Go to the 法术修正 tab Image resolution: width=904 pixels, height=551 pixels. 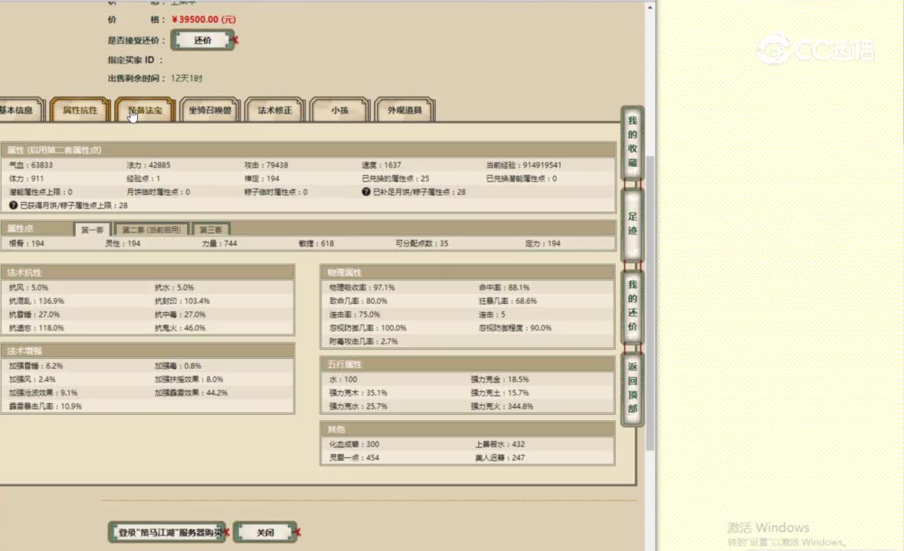pos(274,110)
